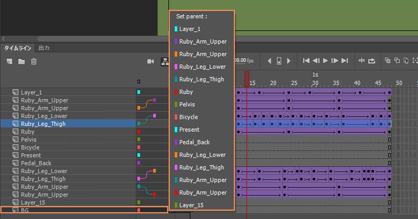This screenshot has width=418, height=219.
Task: Toggle onion skin icon
Action: (388, 61)
